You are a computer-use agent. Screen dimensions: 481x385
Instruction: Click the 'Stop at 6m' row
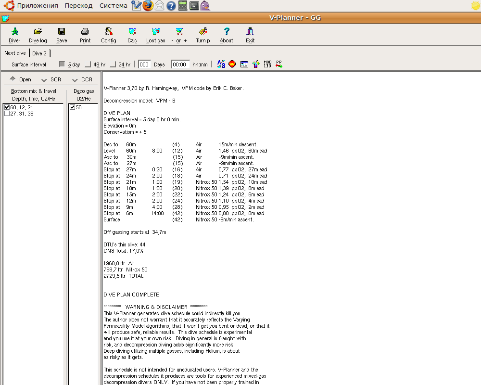pos(185,213)
